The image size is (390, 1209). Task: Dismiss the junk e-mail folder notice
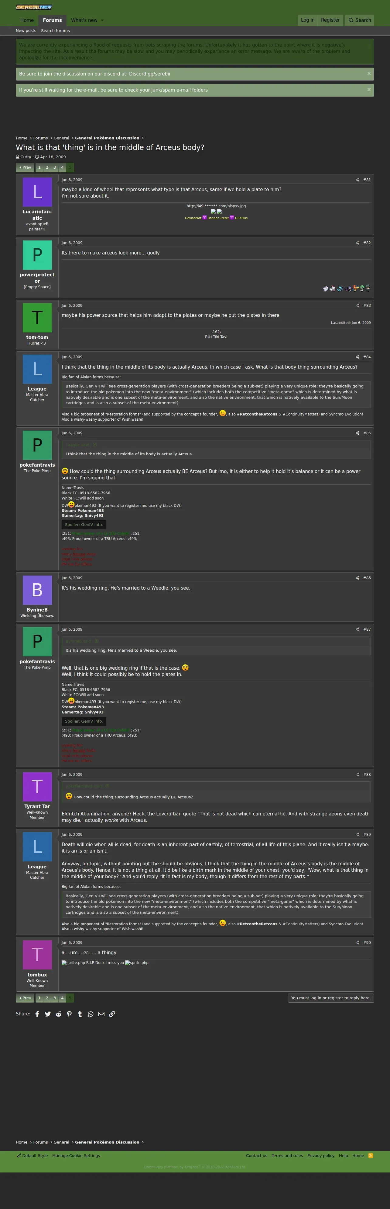click(369, 89)
